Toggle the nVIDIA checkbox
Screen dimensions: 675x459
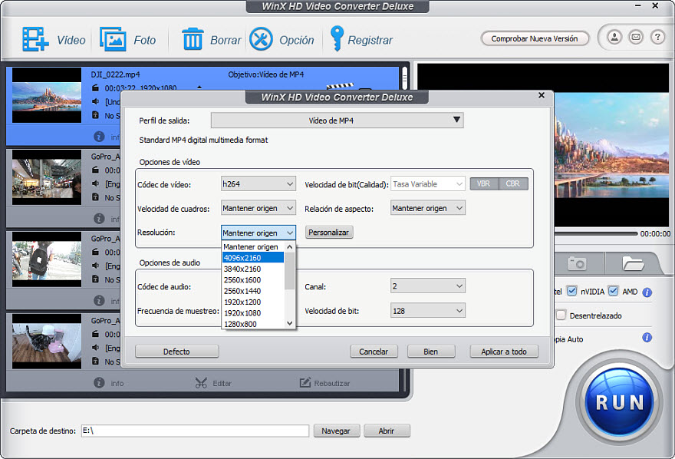(x=571, y=291)
